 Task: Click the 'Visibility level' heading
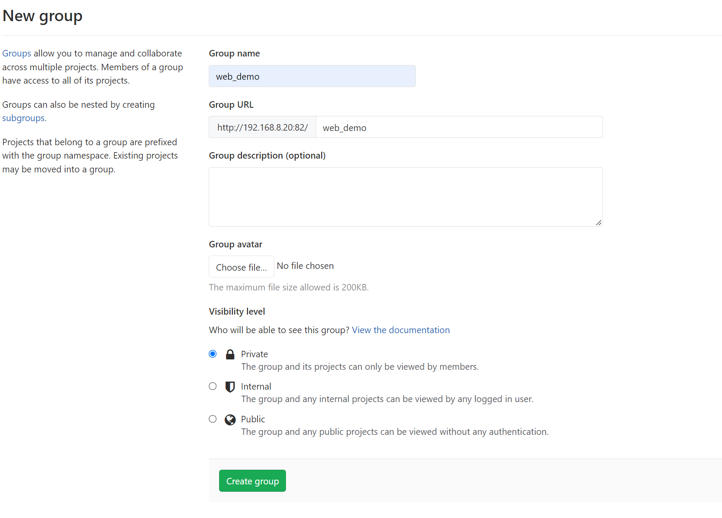coord(237,312)
